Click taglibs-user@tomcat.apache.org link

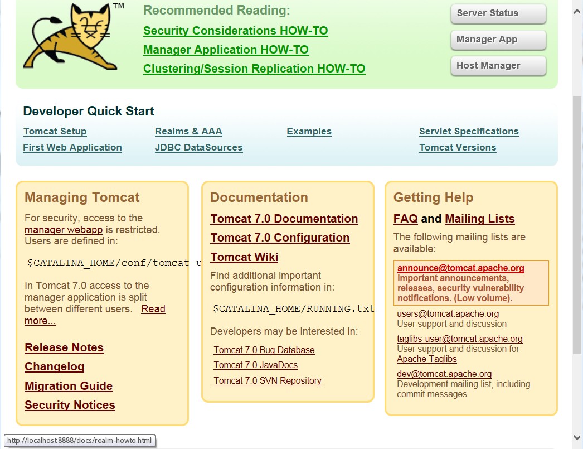[x=460, y=339]
